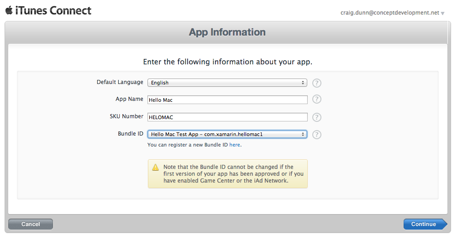Image resolution: width=457 pixels, height=236 pixels.
Task: Click the yellow warning triangle icon
Action: [x=156, y=167]
